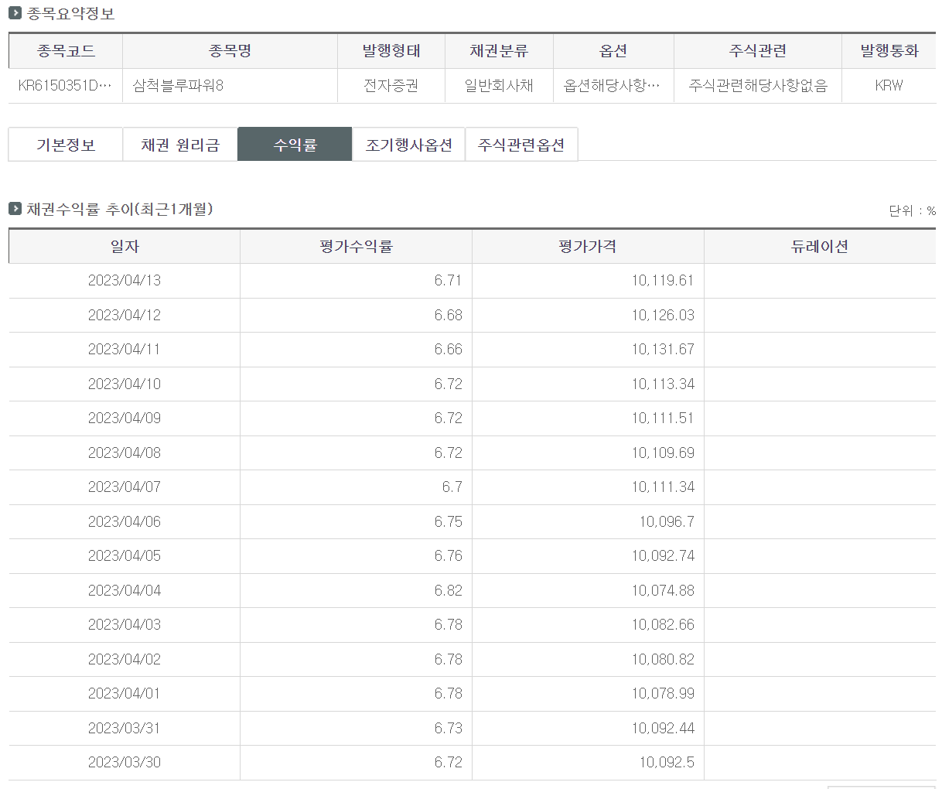Click the yield value 6.68

point(449,316)
